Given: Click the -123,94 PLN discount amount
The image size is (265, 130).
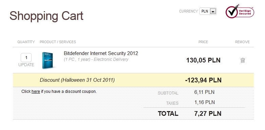Looking at the screenshot, I should [203, 80].
